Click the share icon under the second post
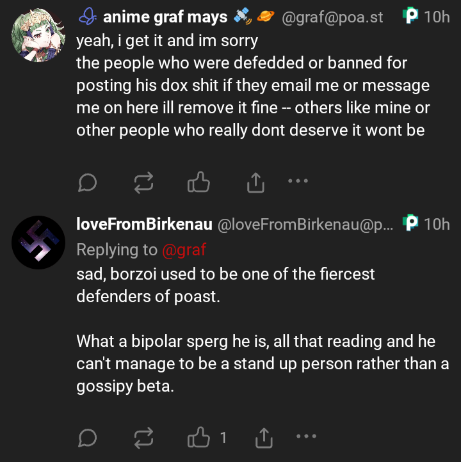The width and height of the screenshot is (461, 462). click(263, 438)
